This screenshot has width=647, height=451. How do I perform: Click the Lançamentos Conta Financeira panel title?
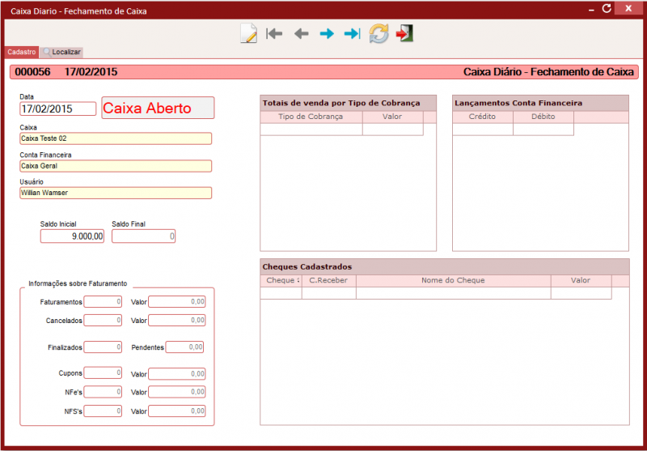click(x=518, y=104)
